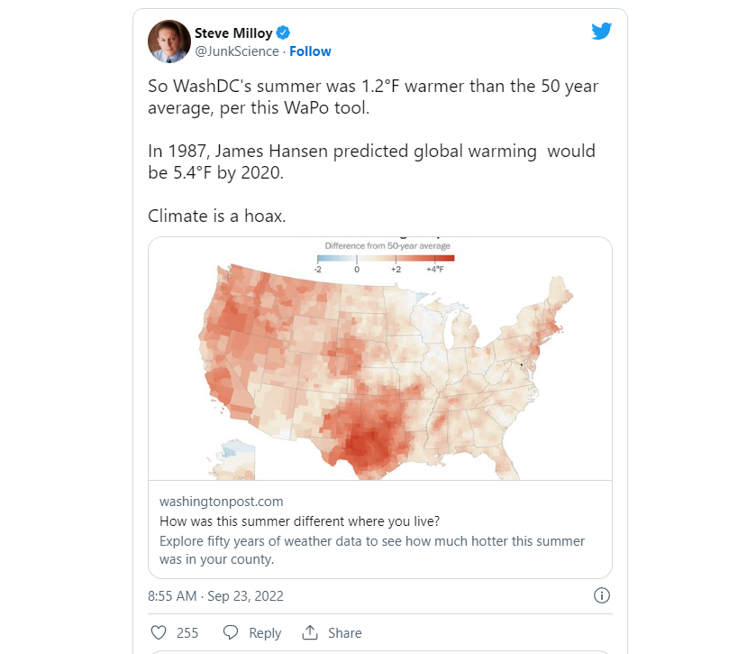Screen dimensions: 729x654
Task: Click the washingtonpost.com domain text
Action: coord(221,501)
